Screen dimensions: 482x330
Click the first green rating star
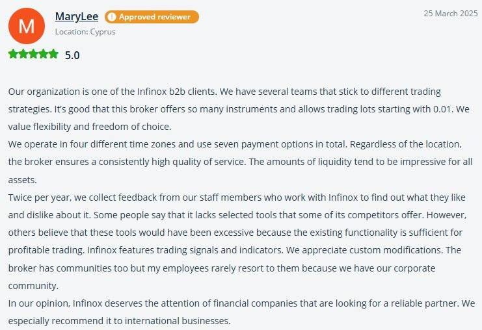click(x=14, y=55)
